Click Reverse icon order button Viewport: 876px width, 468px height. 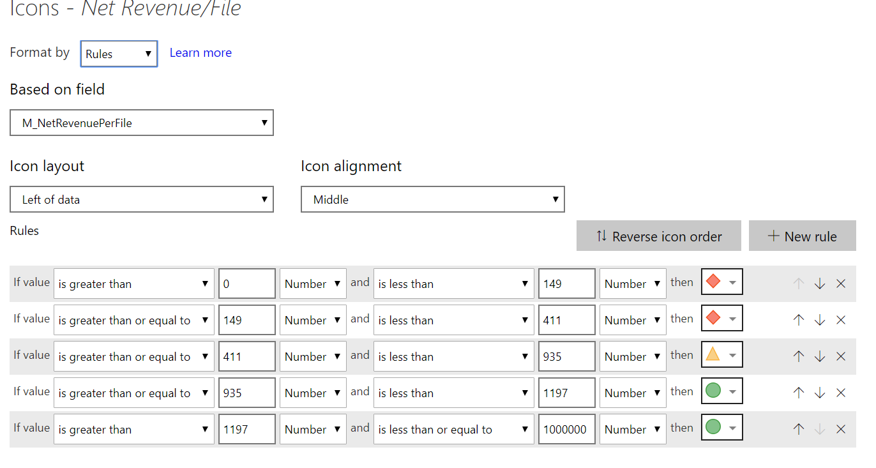click(659, 236)
